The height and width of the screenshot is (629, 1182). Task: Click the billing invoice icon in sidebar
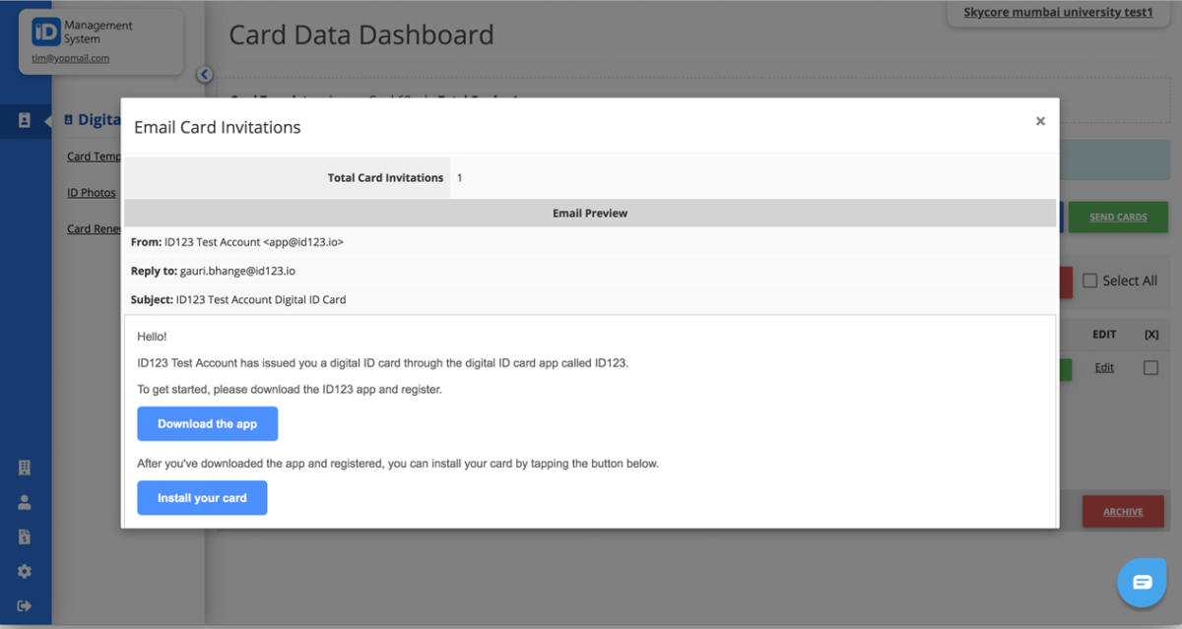(x=25, y=535)
